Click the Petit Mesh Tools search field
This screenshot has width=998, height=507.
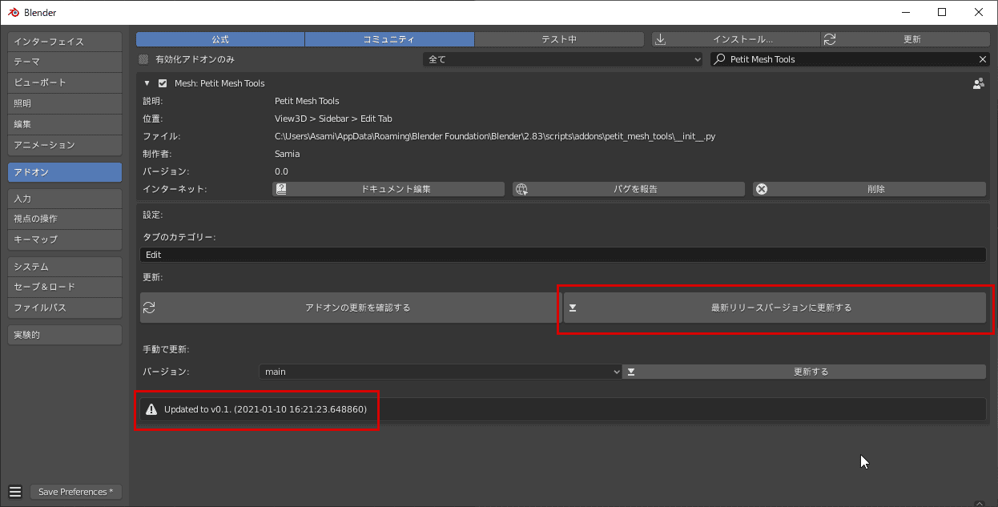point(850,59)
